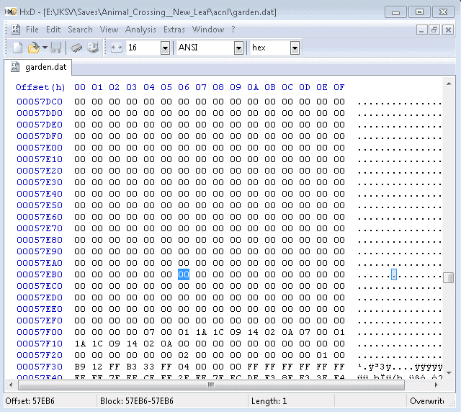Click offset label 00057E50

point(40,205)
